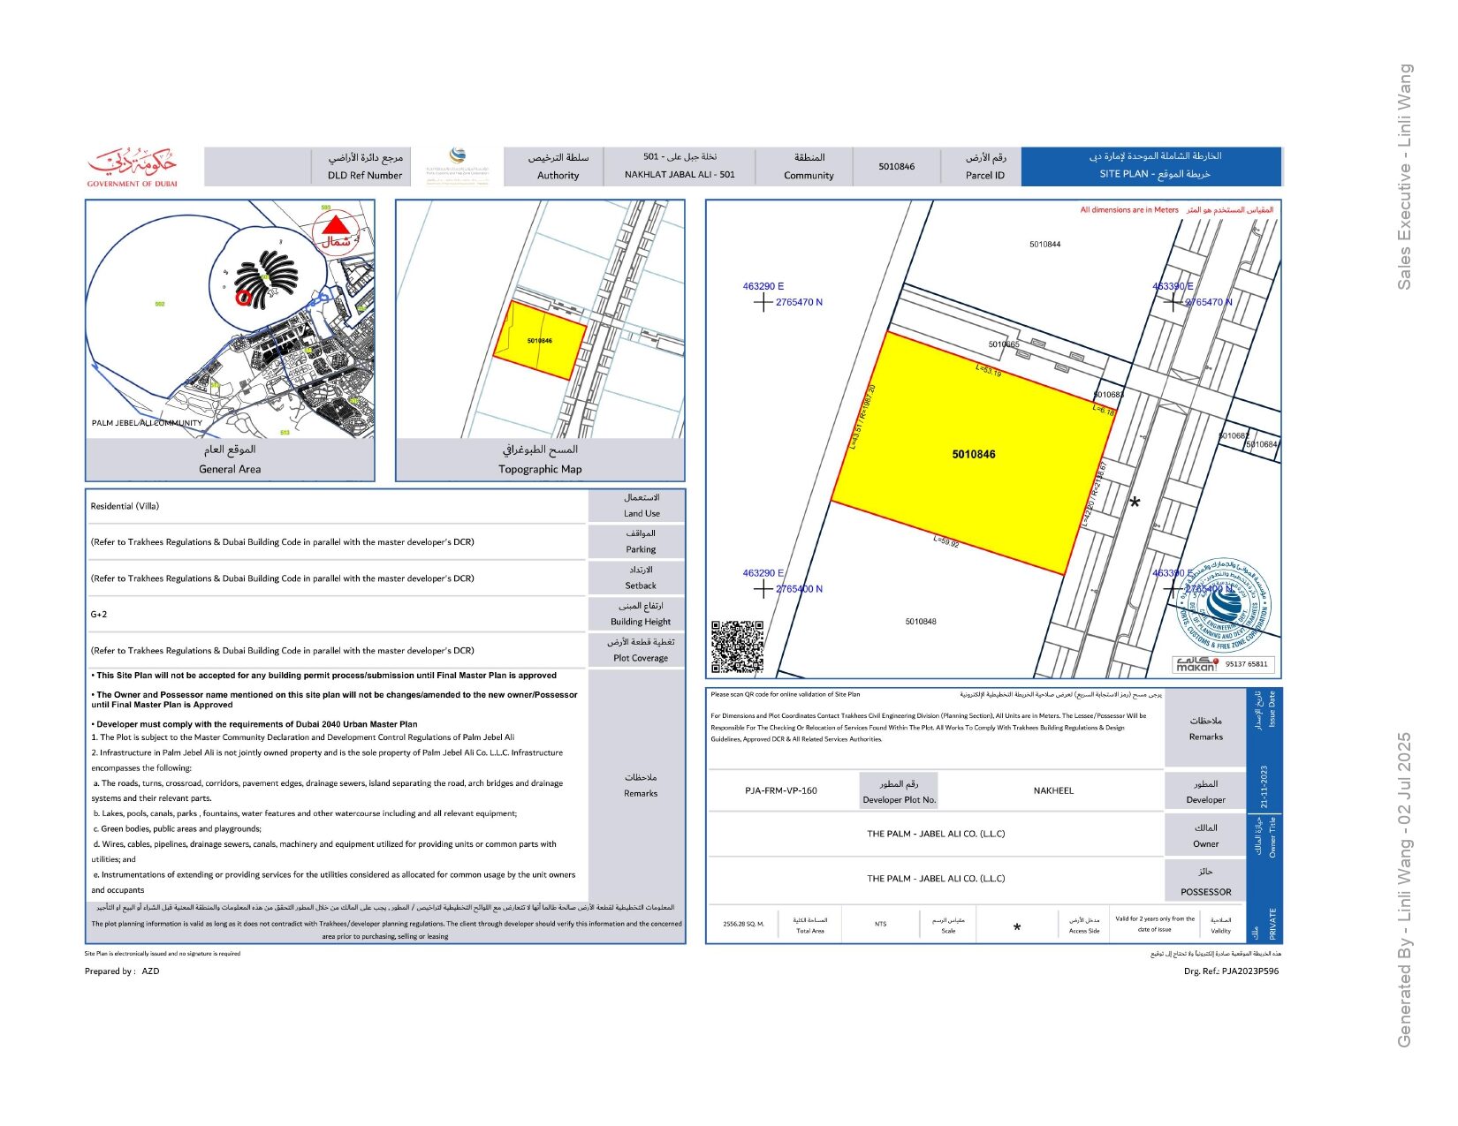Click 'Valid for 2 years only' validity text
1458x1126 pixels.
(1155, 924)
